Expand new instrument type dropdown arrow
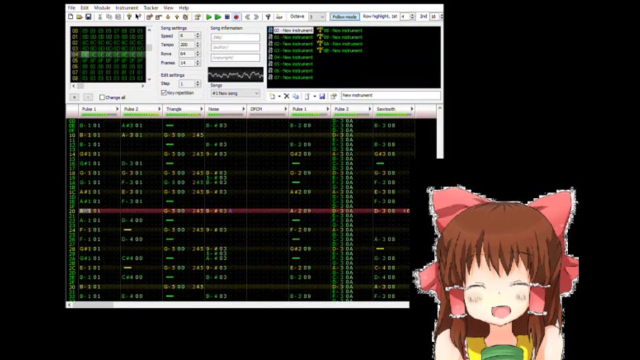Viewport: 640px width, 360px height. [279, 96]
